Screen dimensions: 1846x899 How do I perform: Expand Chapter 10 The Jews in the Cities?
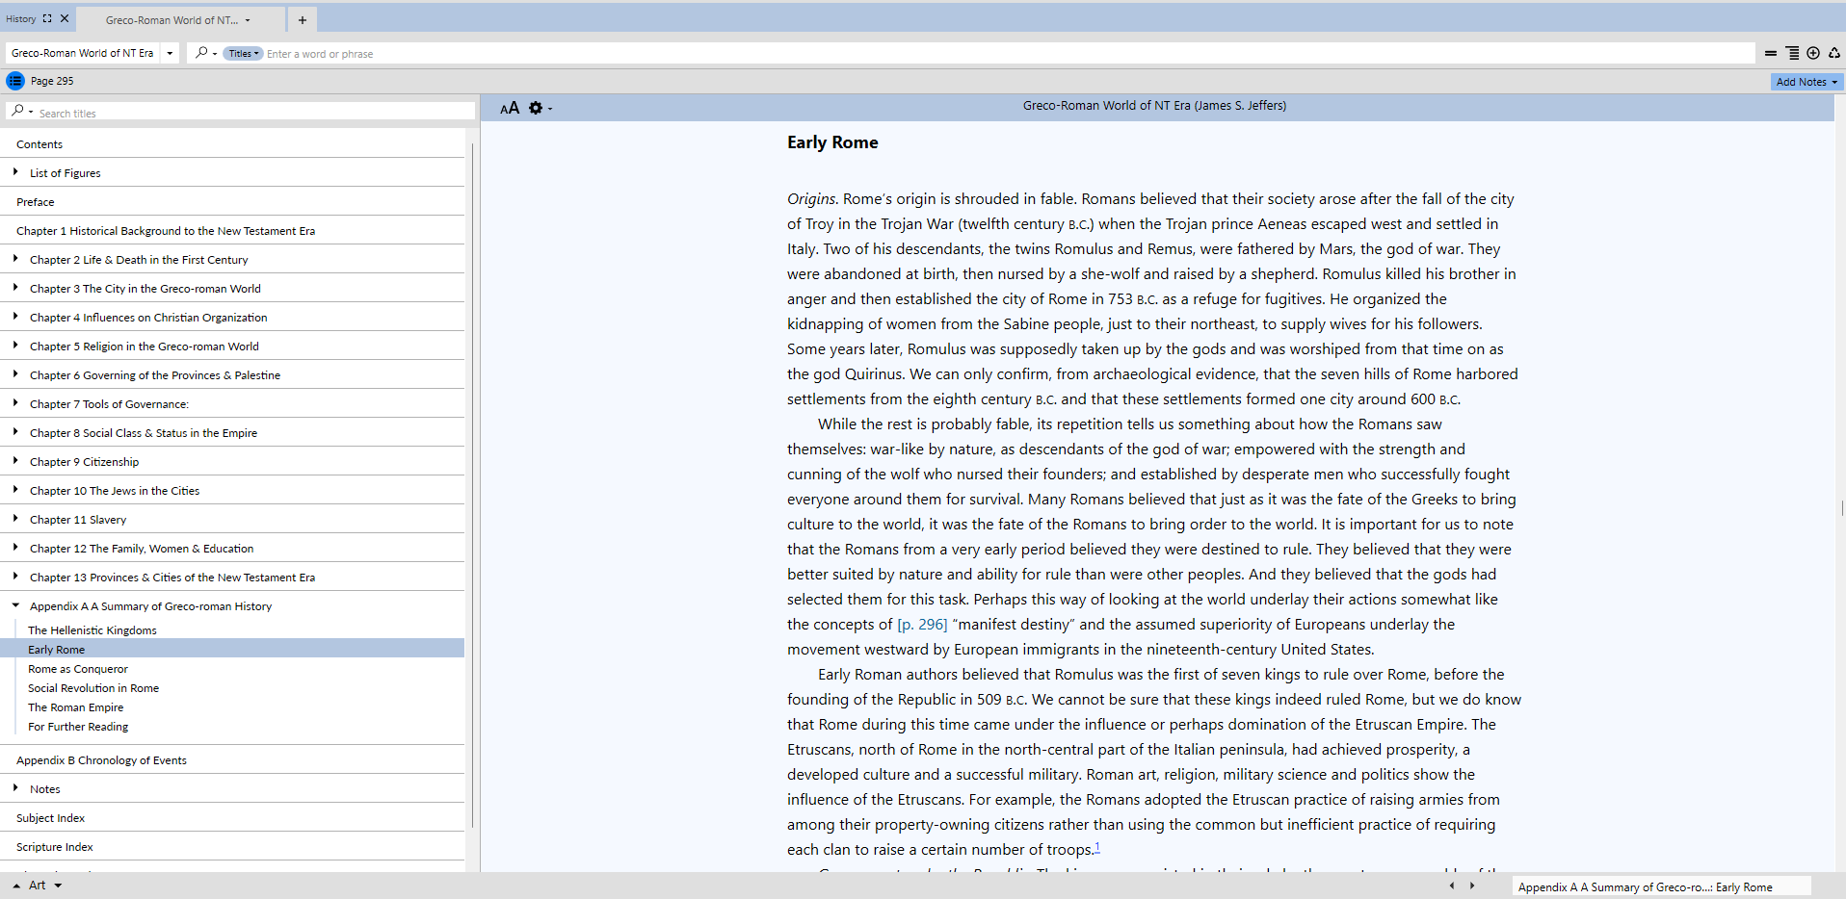[15, 490]
